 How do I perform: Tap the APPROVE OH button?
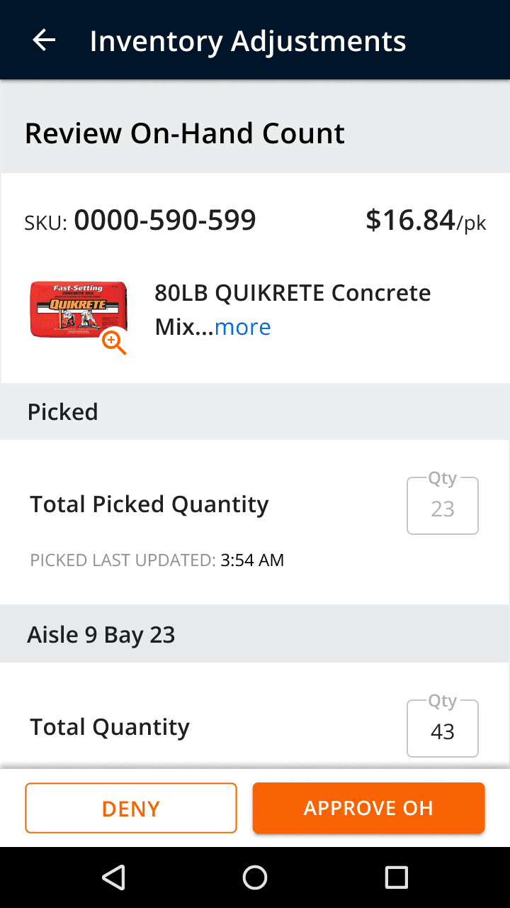(x=368, y=808)
